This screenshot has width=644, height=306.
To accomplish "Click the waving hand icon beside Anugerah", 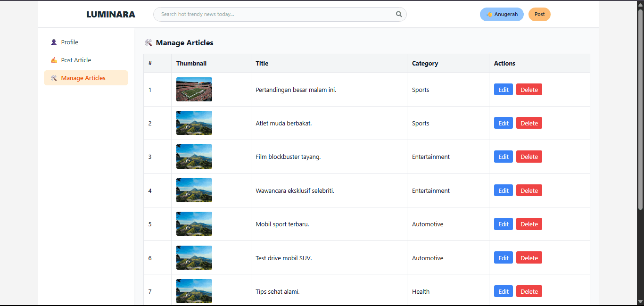I will click(489, 15).
